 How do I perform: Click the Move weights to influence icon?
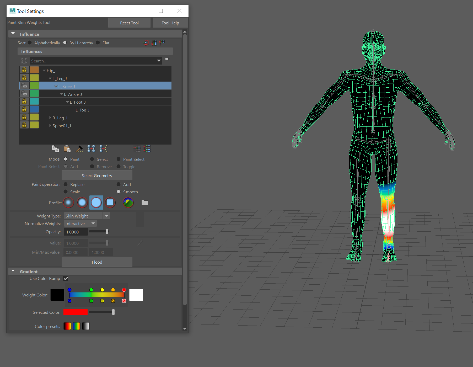pyautogui.click(x=92, y=149)
